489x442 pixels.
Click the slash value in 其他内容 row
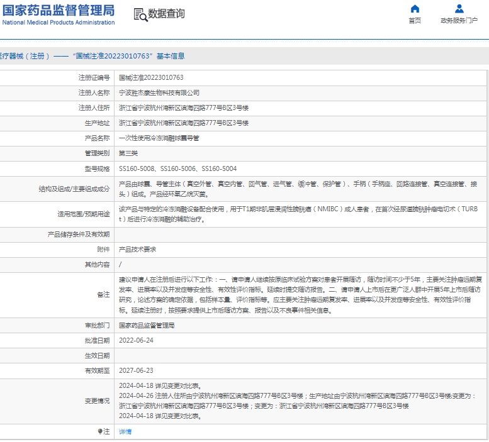click(x=120, y=265)
